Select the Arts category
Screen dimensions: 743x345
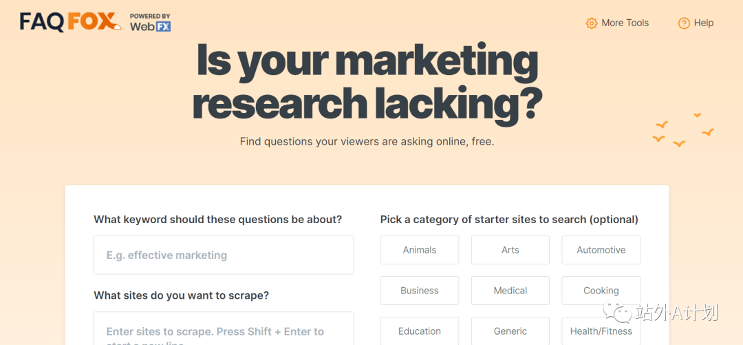pyautogui.click(x=510, y=250)
